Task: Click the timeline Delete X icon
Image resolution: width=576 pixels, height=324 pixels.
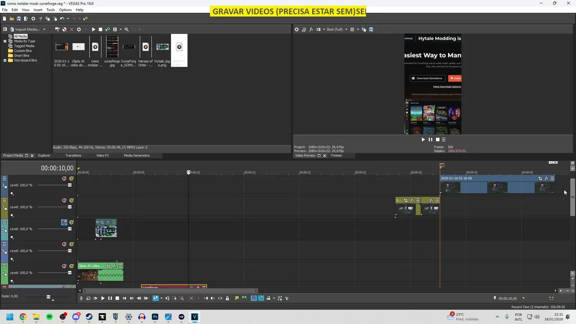Action: (x=191, y=298)
